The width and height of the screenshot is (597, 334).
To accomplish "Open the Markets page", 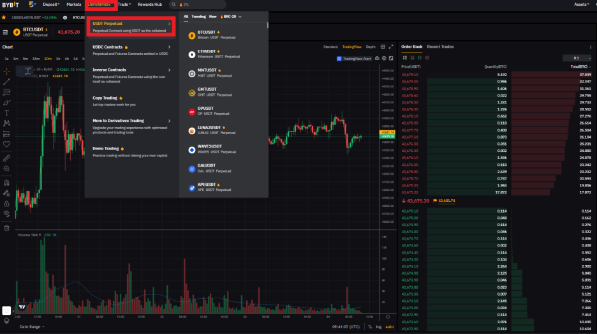I will [x=73, y=4].
